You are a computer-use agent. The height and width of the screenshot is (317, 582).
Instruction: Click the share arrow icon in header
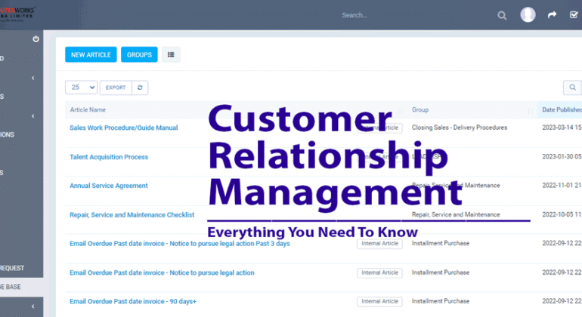(x=552, y=15)
